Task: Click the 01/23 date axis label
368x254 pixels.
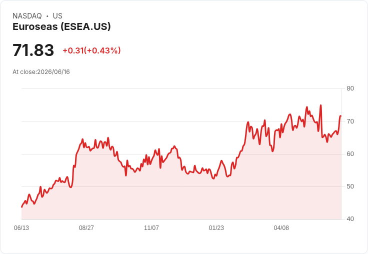Action: (216, 227)
